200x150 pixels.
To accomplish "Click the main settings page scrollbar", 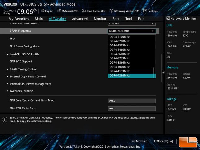I will click(x=162, y=68).
